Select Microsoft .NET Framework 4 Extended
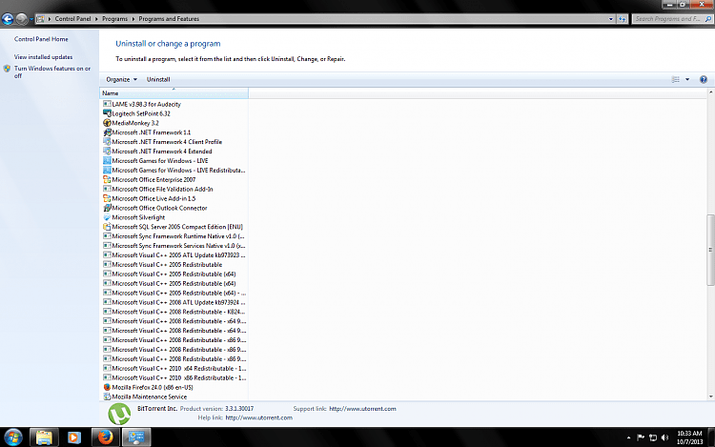Viewport: 715px width, 447px height. (x=162, y=152)
